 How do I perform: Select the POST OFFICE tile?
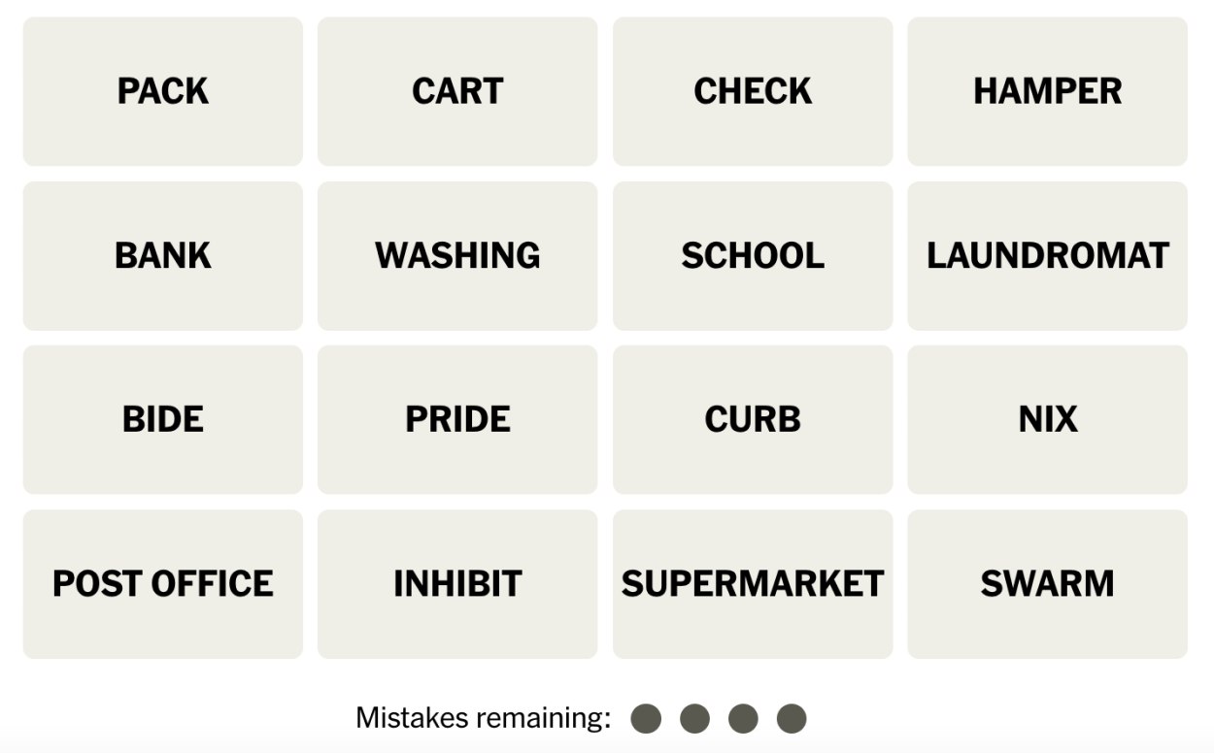163,584
